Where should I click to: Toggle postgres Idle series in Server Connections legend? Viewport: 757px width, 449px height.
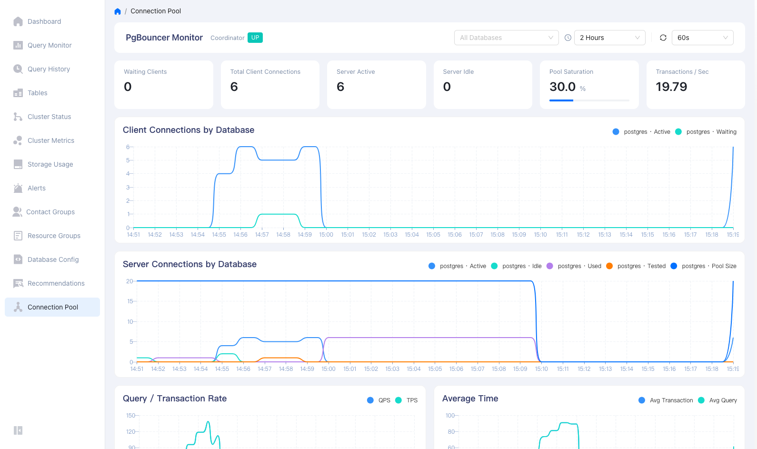click(516, 266)
